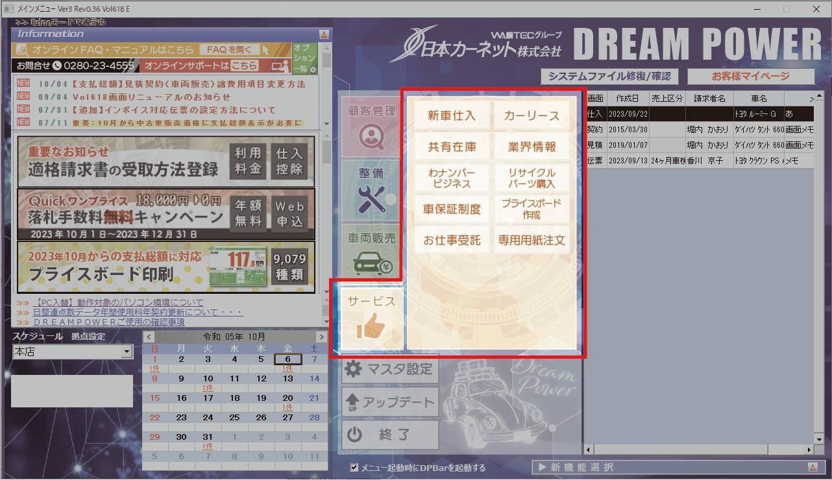Click こちら in online support banner
The height and width of the screenshot is (480, 832).
click(x=244, y=66)
